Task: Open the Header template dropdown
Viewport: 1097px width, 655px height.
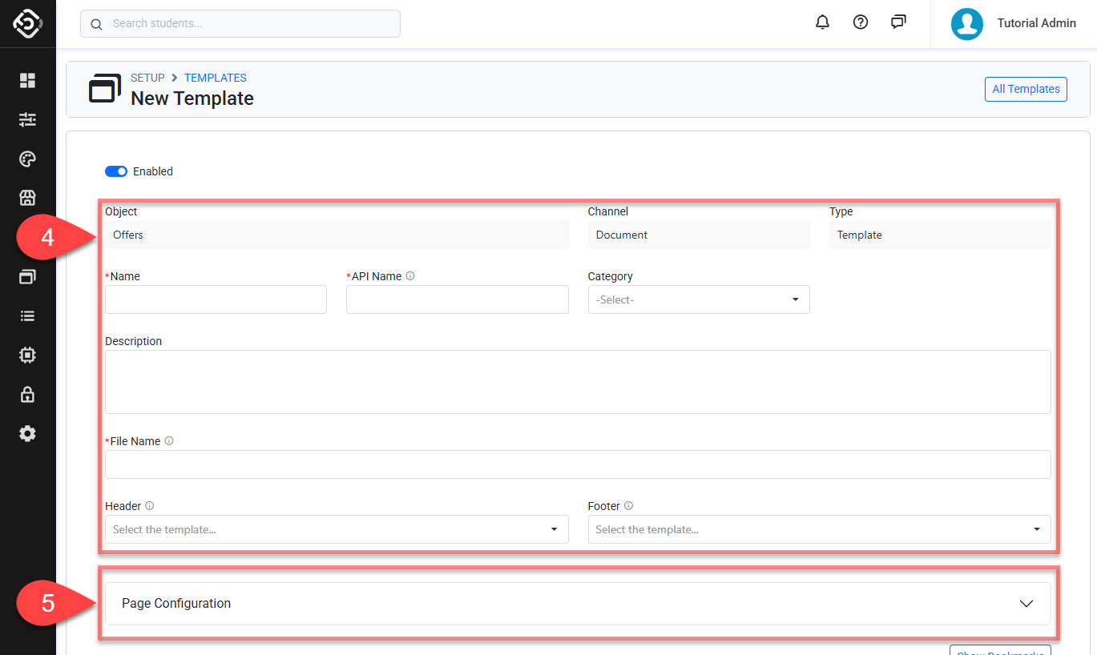Action: click(x=337, y=529)
